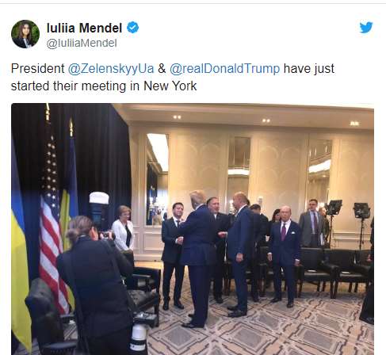Screen dimensions: 386x355
Task: Follow the @realDonaldTrump mention link
Action: point(224,69)
